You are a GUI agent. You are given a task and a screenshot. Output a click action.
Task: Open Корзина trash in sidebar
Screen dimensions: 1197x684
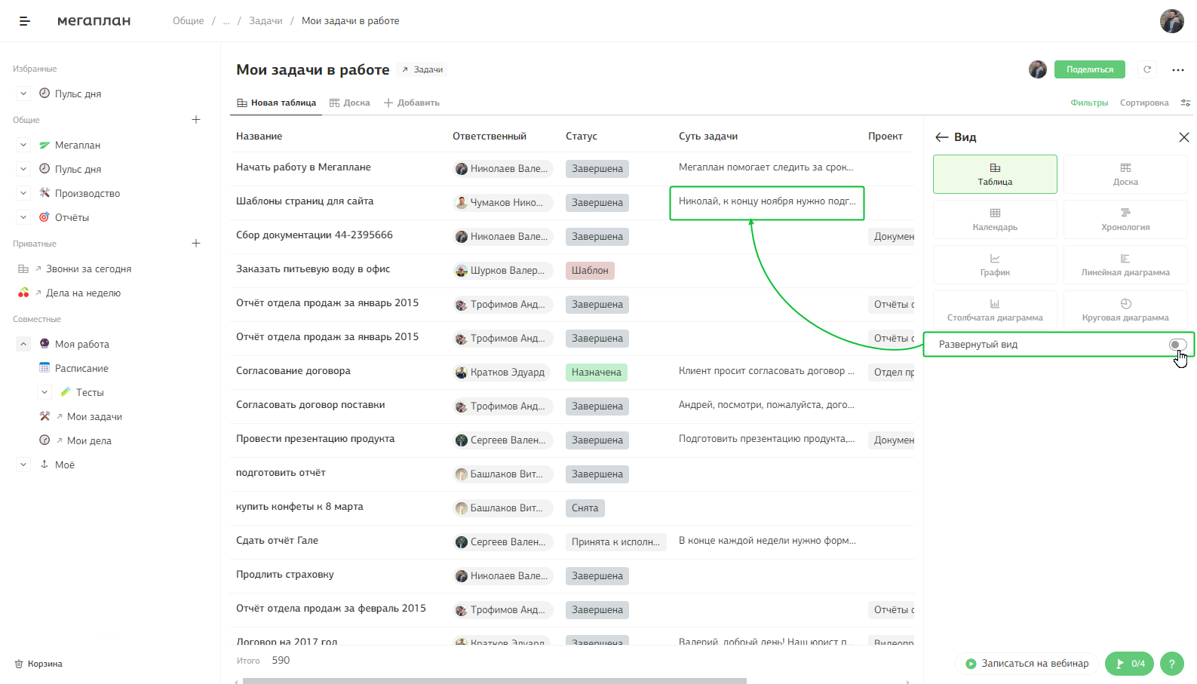38,664
